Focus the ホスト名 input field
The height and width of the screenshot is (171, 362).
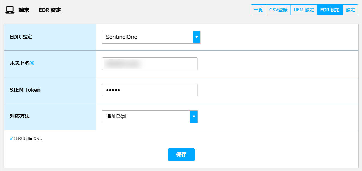click(x=150, y=64)
